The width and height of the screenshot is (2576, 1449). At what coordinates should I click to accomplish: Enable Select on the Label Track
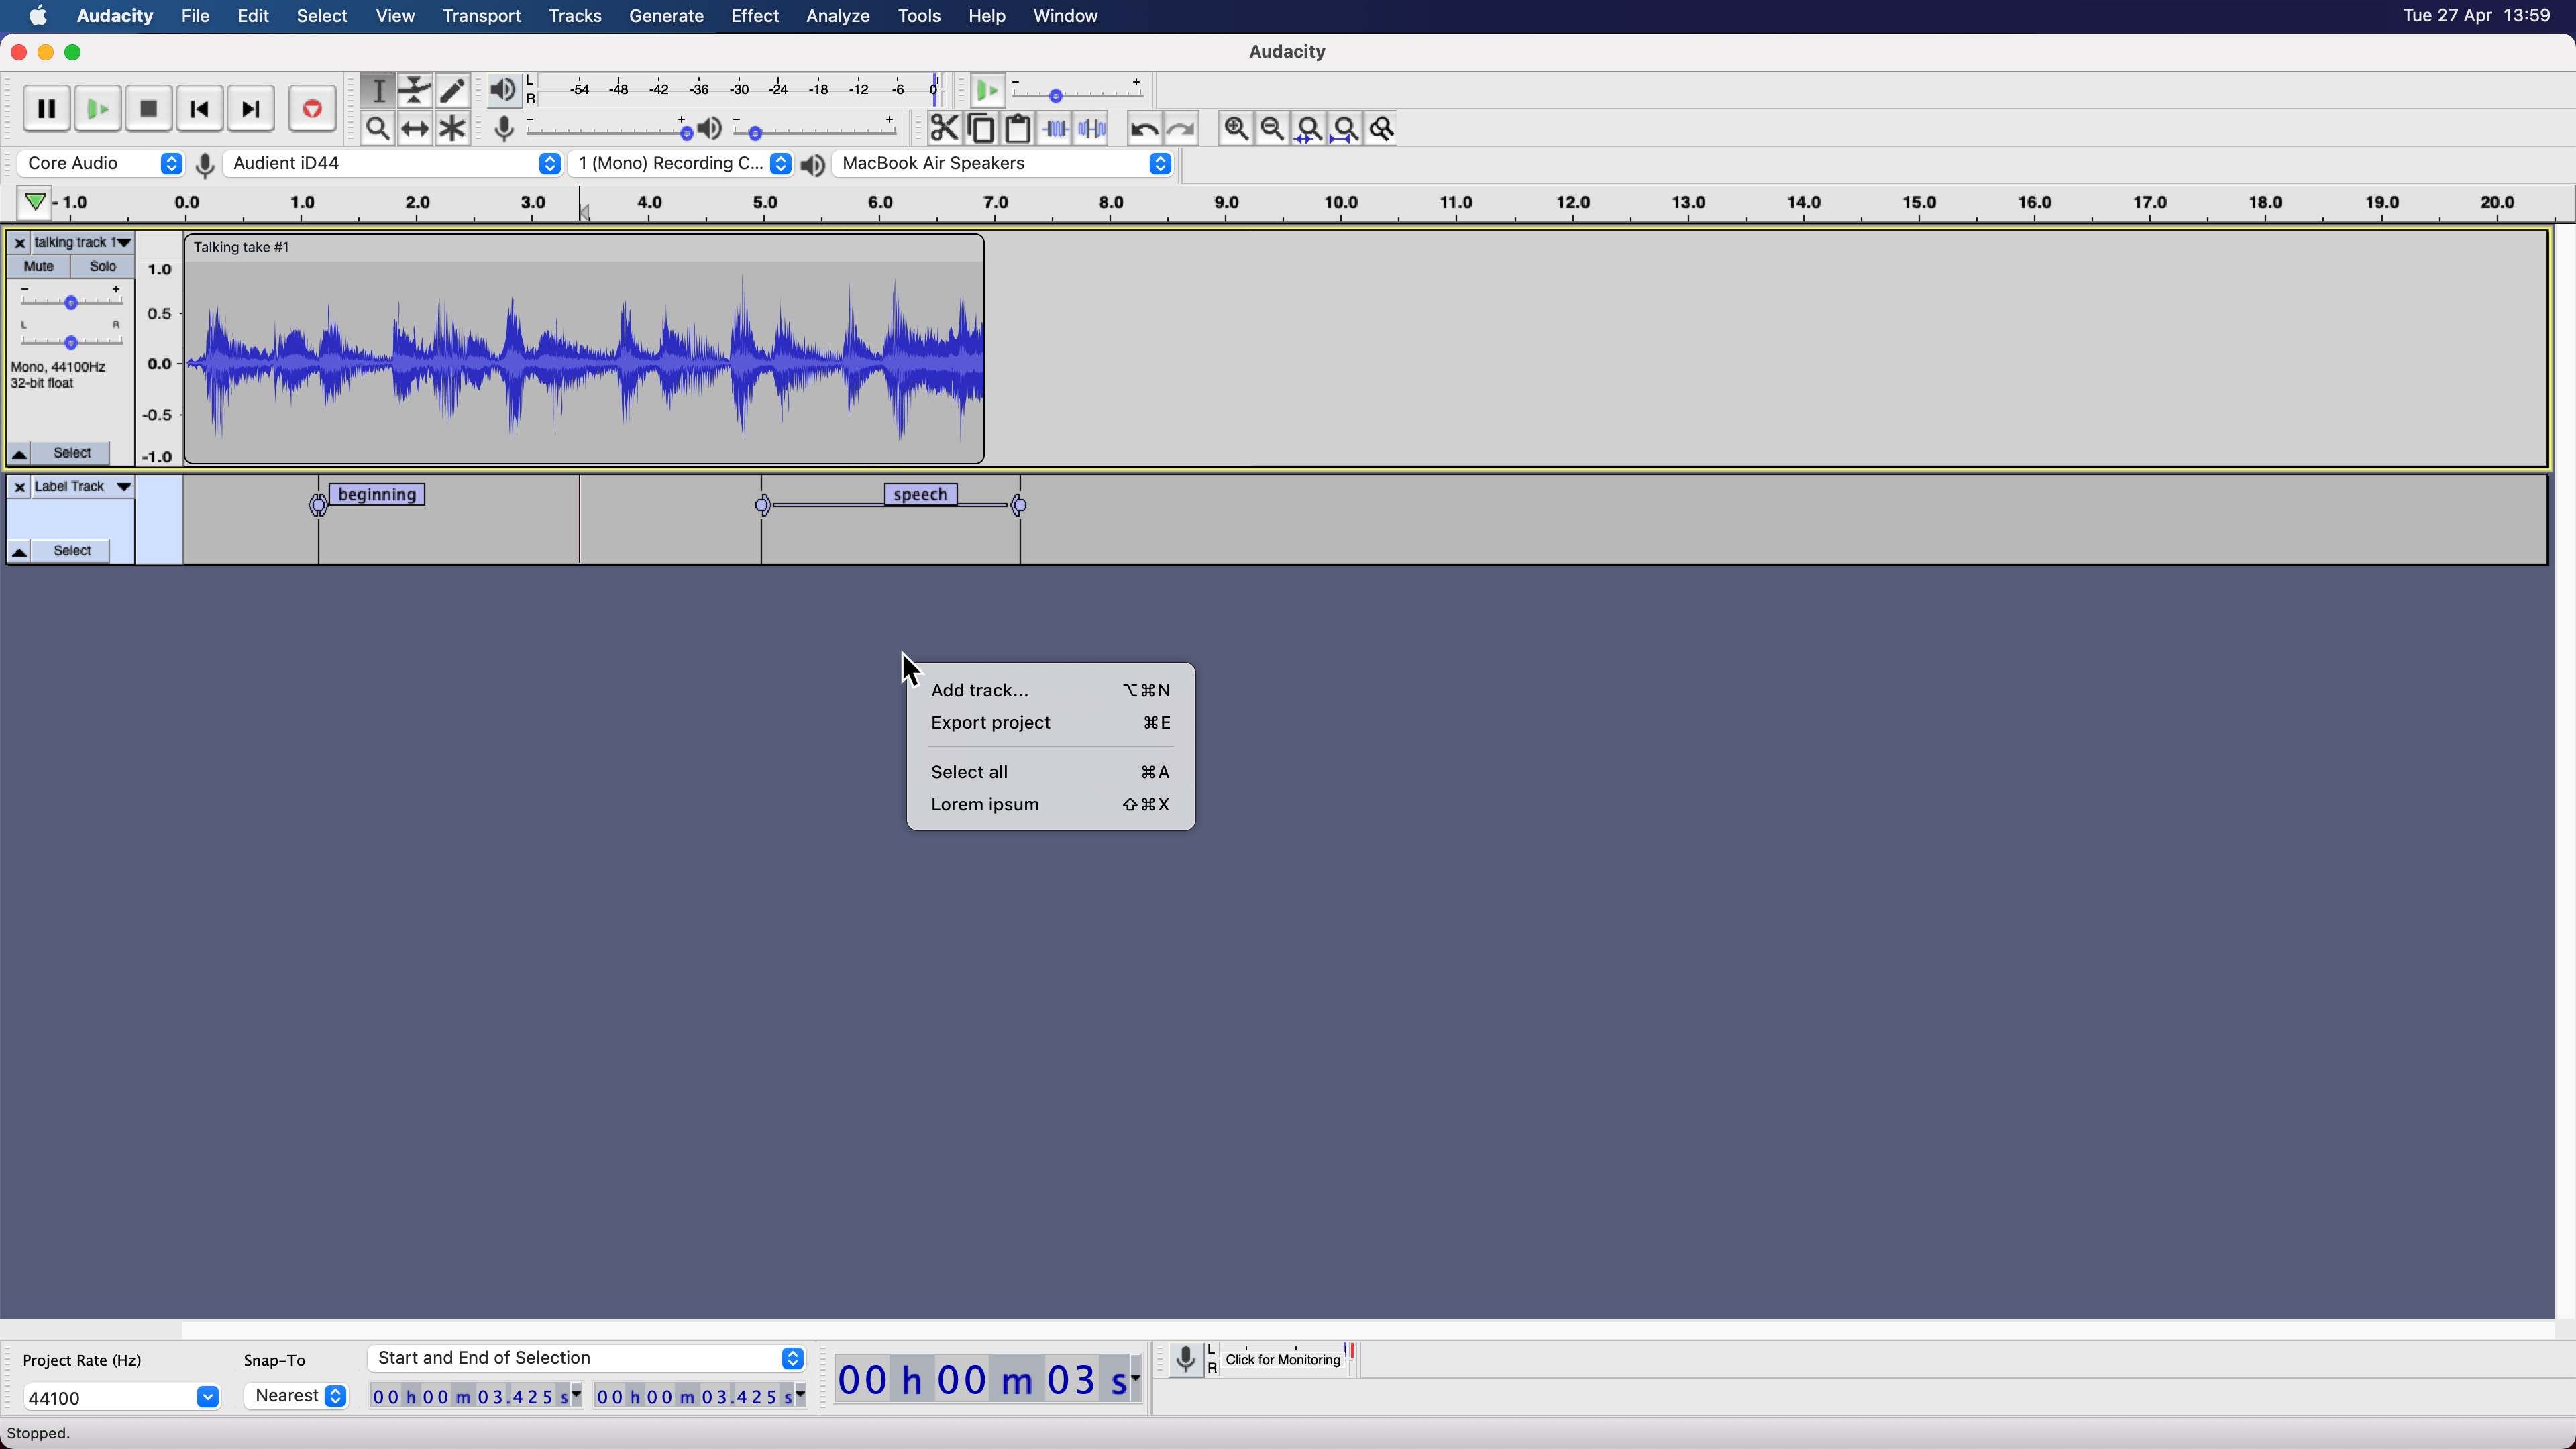70,550
